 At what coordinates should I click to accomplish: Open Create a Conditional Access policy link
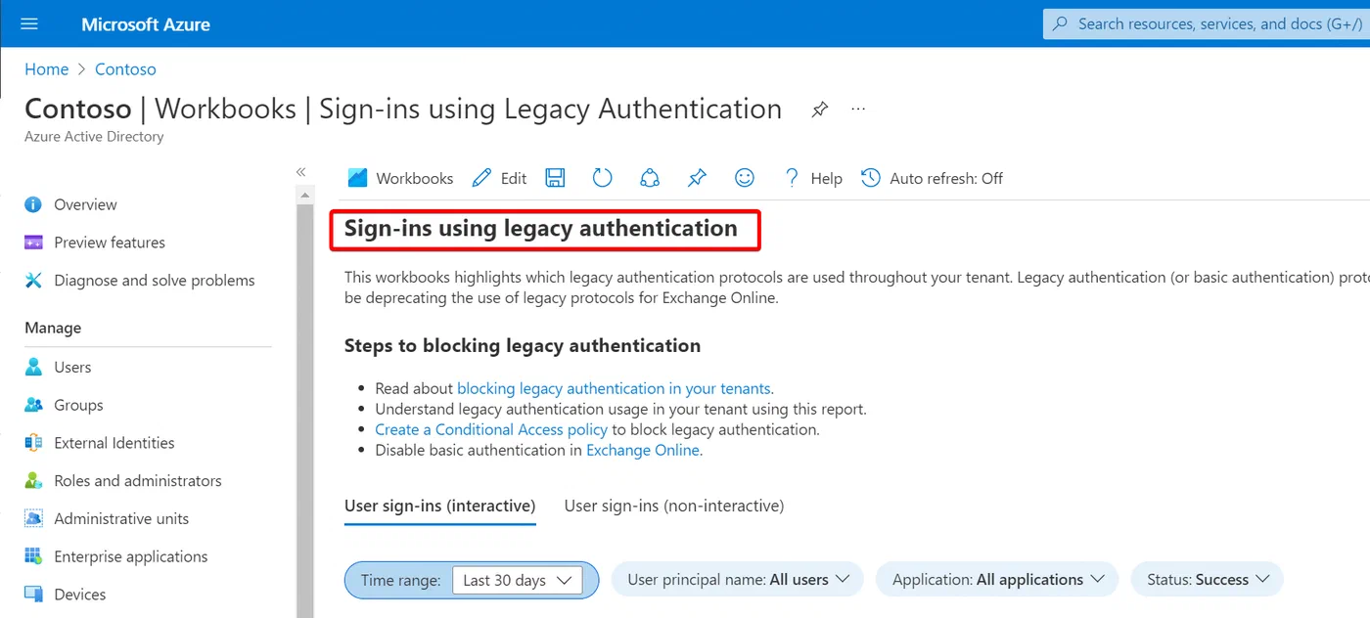[491, 429]
